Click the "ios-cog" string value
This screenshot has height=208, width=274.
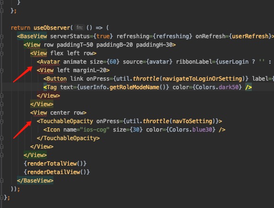coord(94,130)
